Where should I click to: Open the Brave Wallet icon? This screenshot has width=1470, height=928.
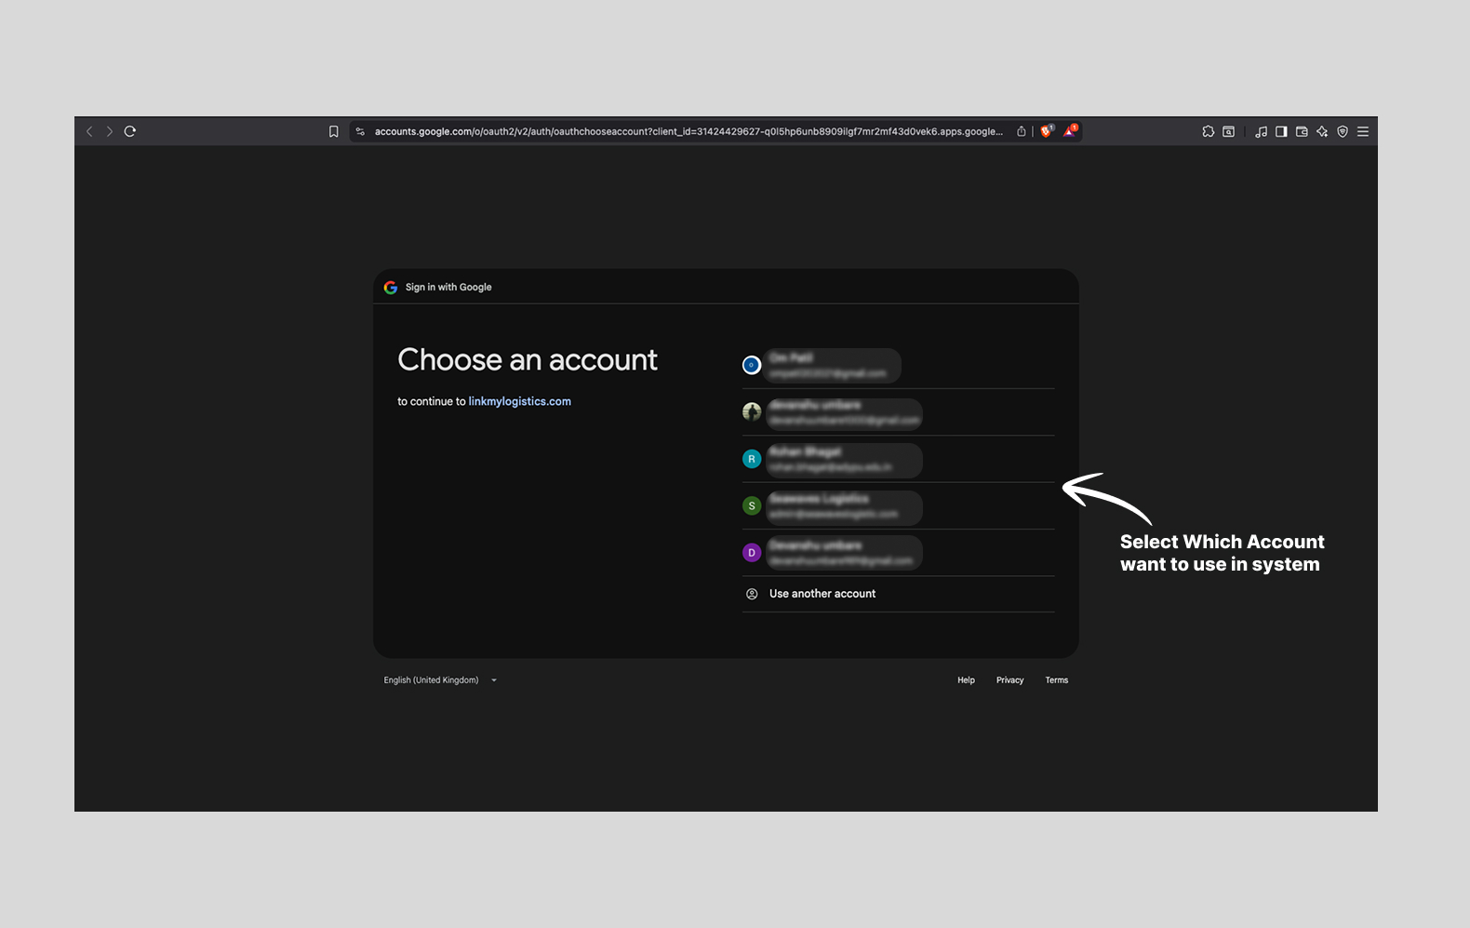tap(1302, 131)
